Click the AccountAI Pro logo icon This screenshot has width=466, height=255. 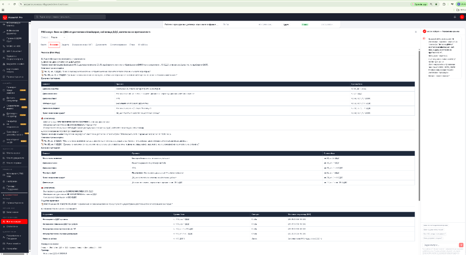[5, 18]
